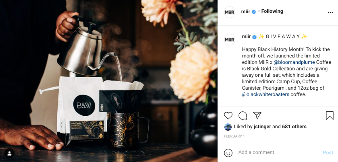Click the MiiR profile avatar in the header
This screenshot has height=162, width=338.
coord(230,12)
